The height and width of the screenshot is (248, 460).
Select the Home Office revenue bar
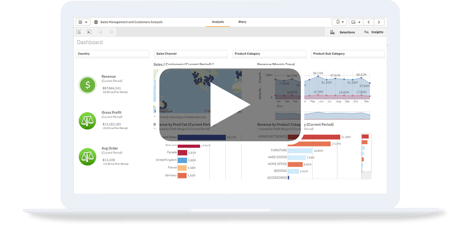295,164
